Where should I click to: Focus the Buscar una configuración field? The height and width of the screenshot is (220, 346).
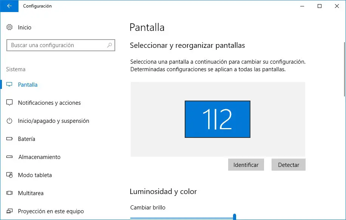[x=57, y=45]
